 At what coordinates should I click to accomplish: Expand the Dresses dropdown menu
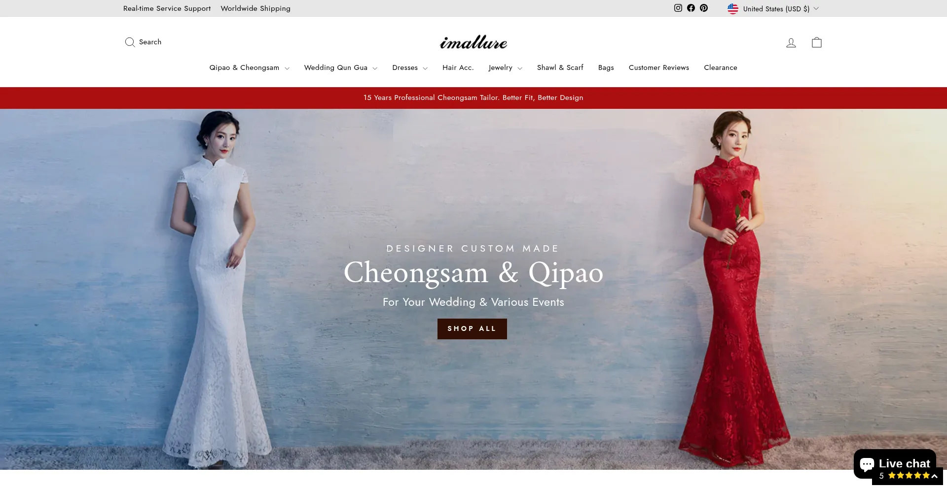(x=409, y=68)
